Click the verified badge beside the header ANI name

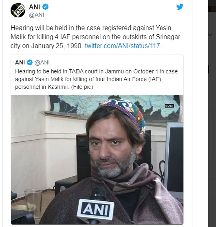[46, 7]
